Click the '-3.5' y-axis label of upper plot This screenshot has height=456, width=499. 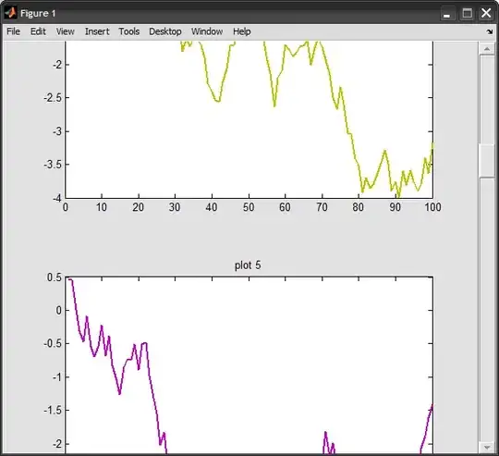[x=53, y=165]
